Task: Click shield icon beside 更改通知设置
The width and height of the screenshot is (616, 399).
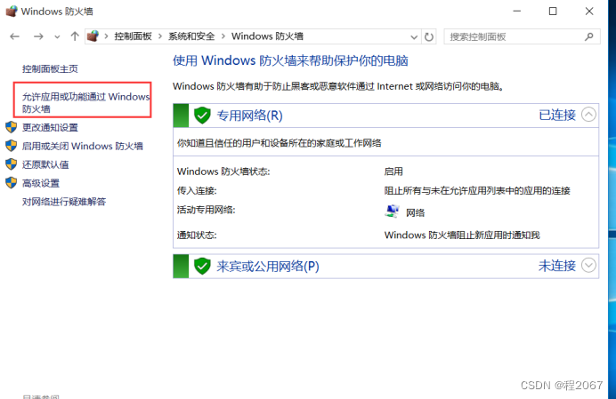Action: 11,127
